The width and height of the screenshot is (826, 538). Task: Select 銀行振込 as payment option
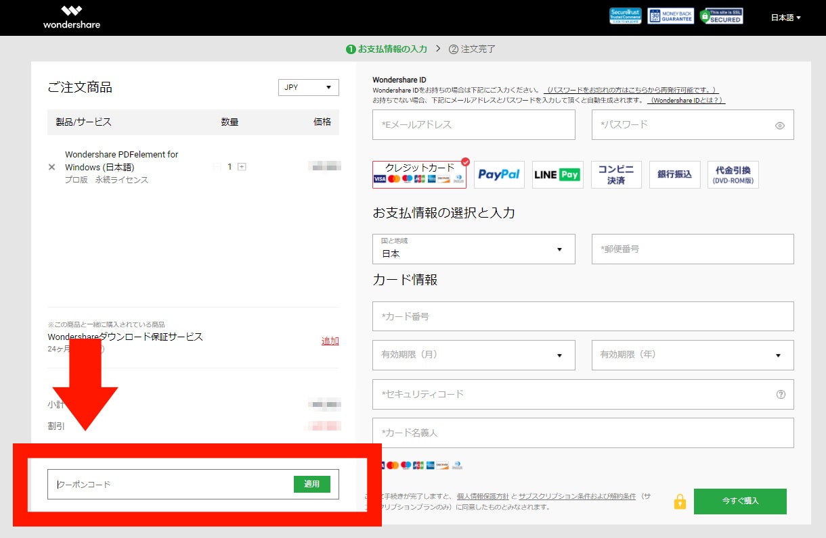tap(674, 174)
